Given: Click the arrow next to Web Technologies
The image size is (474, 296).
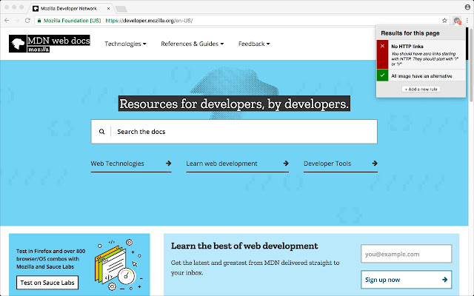Looking at the screenshot, I should 168,163.
